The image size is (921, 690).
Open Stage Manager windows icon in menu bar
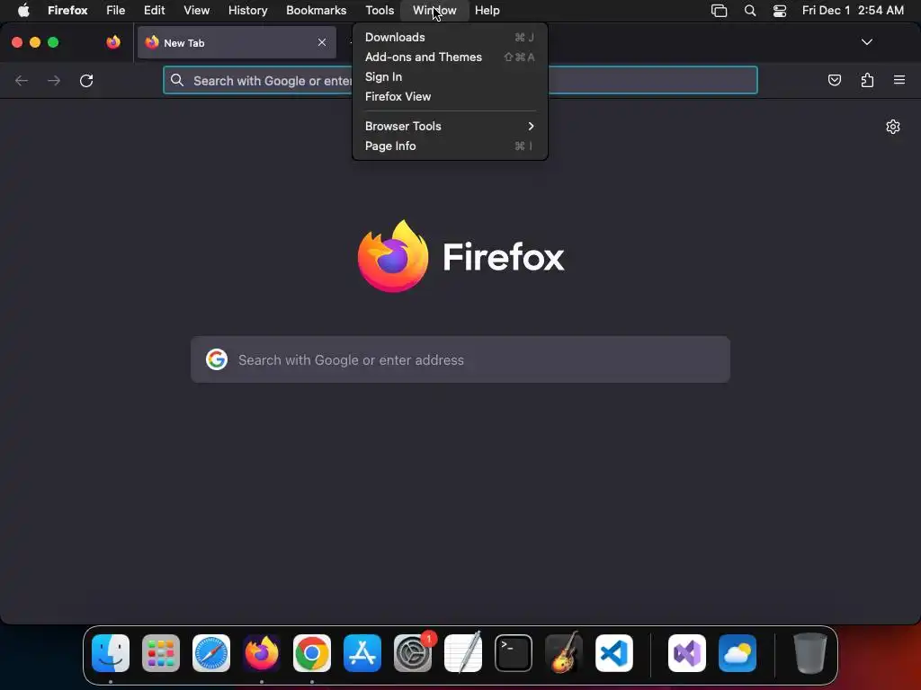click(719, 10)
